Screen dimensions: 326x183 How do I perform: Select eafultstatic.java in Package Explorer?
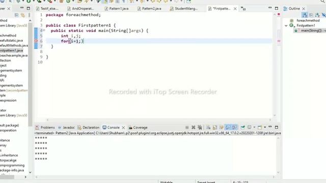11,41
